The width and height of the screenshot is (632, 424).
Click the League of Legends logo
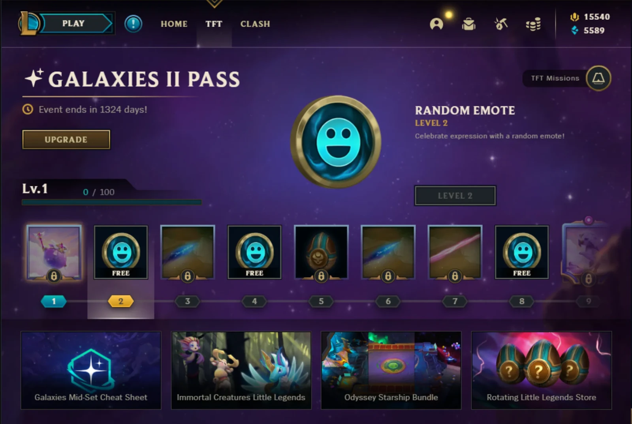28,23
